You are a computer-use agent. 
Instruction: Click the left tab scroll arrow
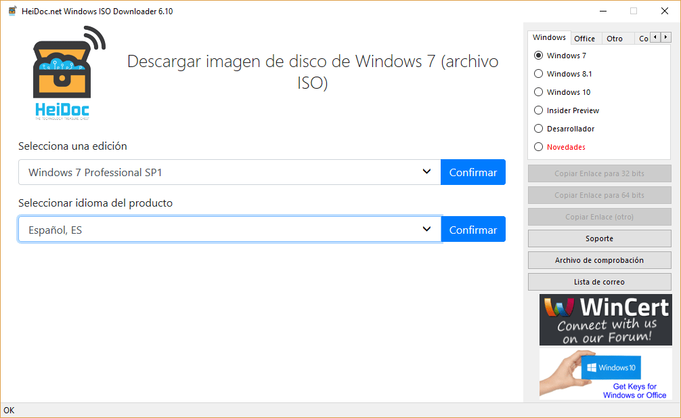click(x=653, y=38)
